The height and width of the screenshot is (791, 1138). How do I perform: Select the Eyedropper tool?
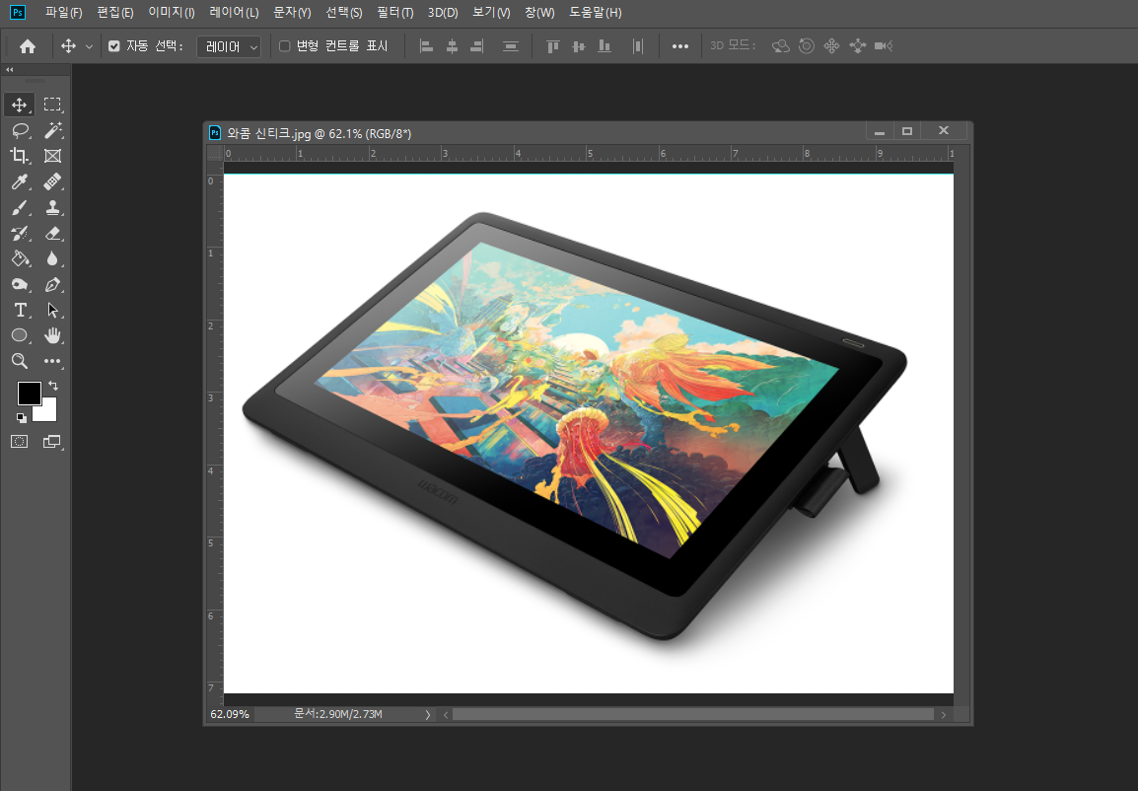click(x=20, y=182)
